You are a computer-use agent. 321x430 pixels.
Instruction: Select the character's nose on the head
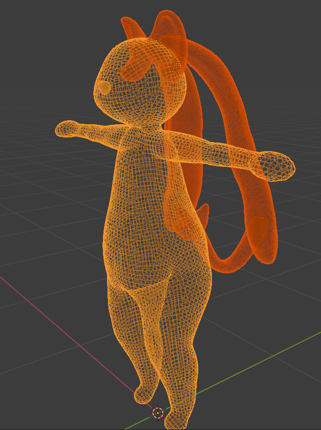point(104,88)
